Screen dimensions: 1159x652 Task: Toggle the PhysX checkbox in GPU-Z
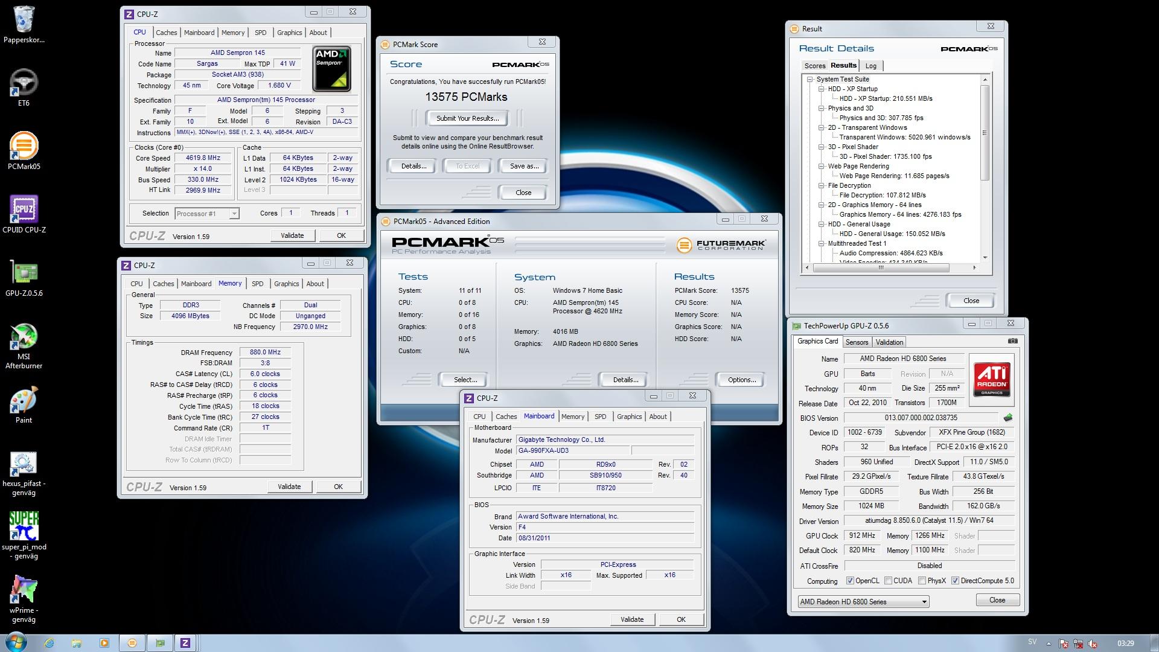(922, 581)
